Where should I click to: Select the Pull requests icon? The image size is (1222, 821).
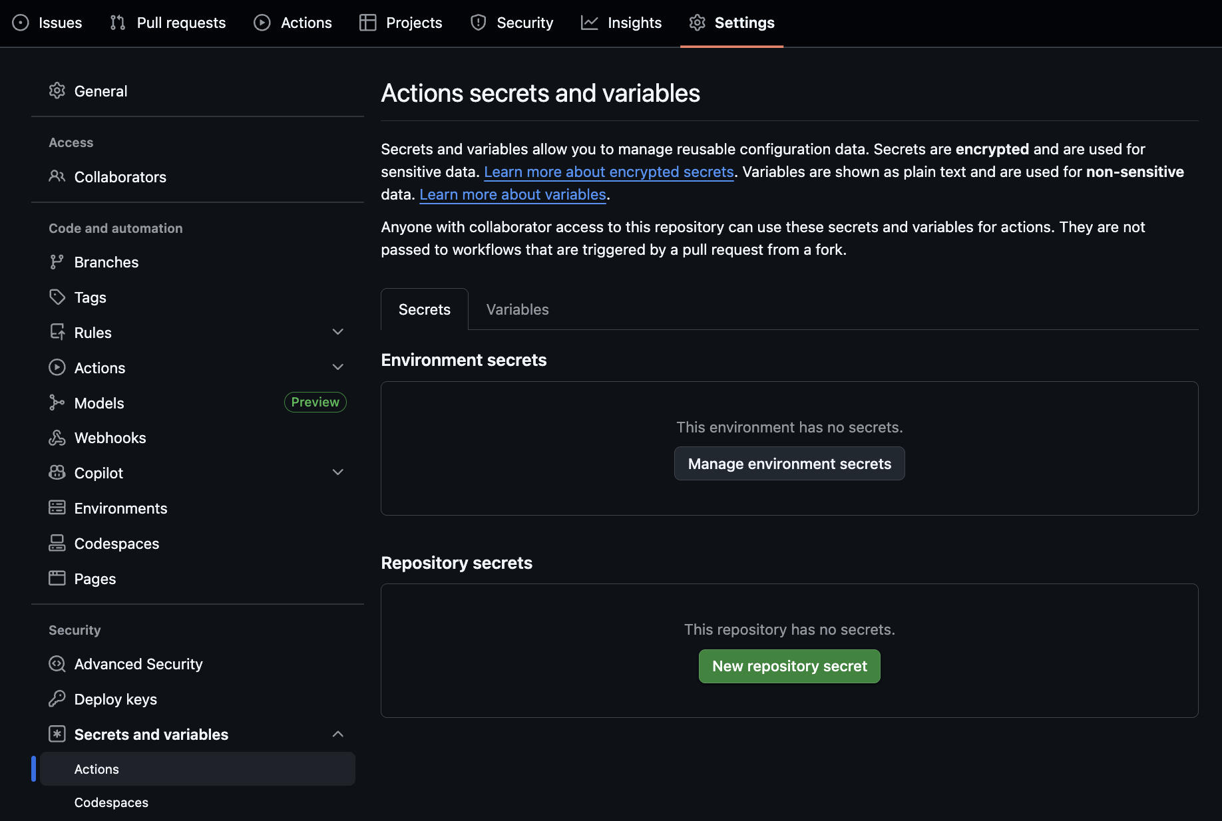coord(117,22)
